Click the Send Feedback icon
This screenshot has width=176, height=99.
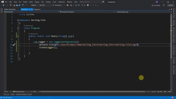pos(164,5)
